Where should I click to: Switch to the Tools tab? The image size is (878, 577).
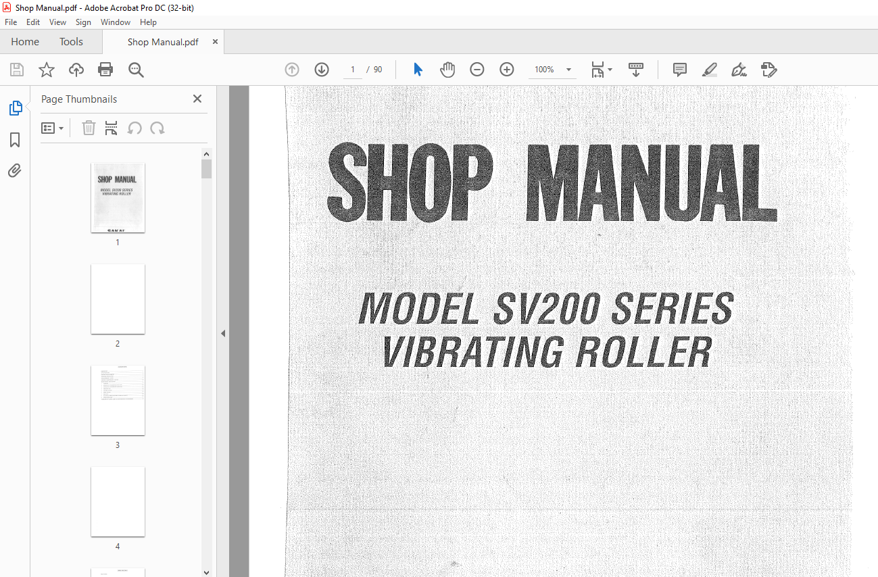click(71, 42)
